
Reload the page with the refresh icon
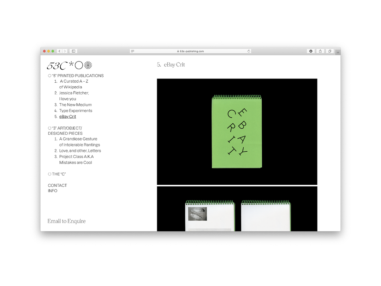(249, 51)
